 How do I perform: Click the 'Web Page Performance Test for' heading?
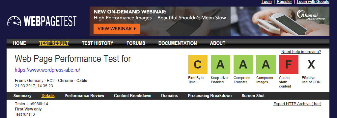coord(73,59)
